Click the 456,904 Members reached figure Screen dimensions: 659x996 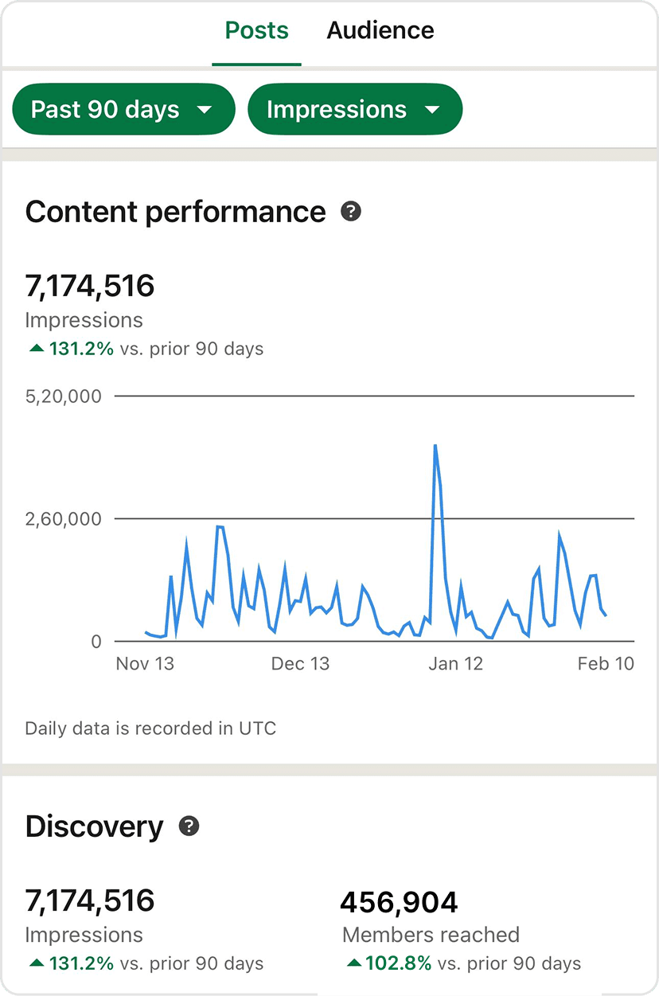point(399,902)
